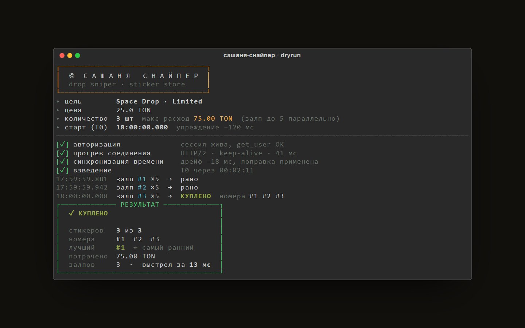Click the triangle marker beside старт (T0)
The image size is (525, 328).
(58, 127)
